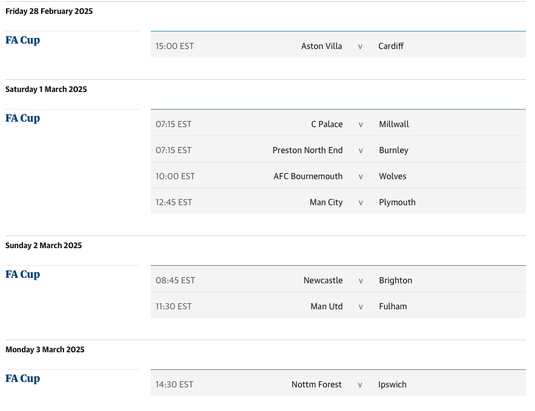Viewport: 535px width, 411px height.
Task: Click the Brighton team name
Action: [395, 280]
